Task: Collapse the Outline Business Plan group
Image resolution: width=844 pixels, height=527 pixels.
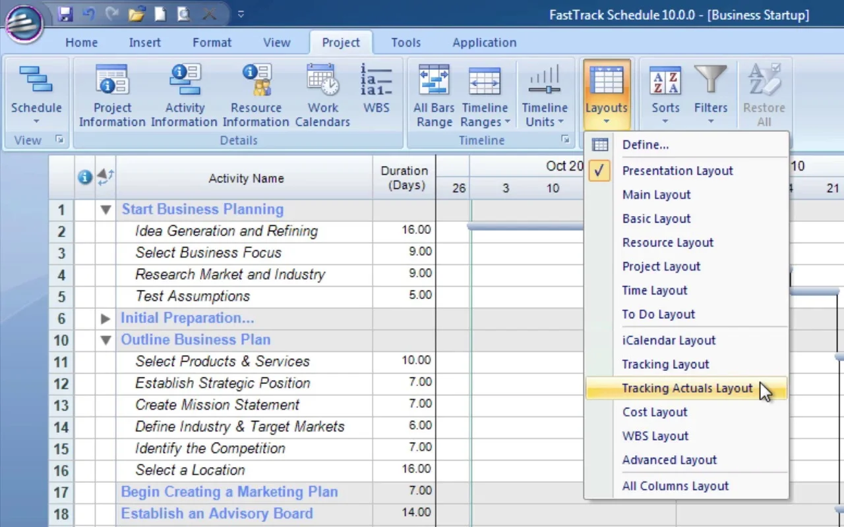Action: pos(105,341)
